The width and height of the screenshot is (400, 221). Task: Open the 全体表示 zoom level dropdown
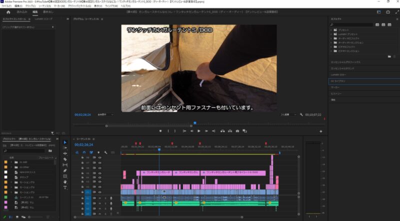point(105,115)
